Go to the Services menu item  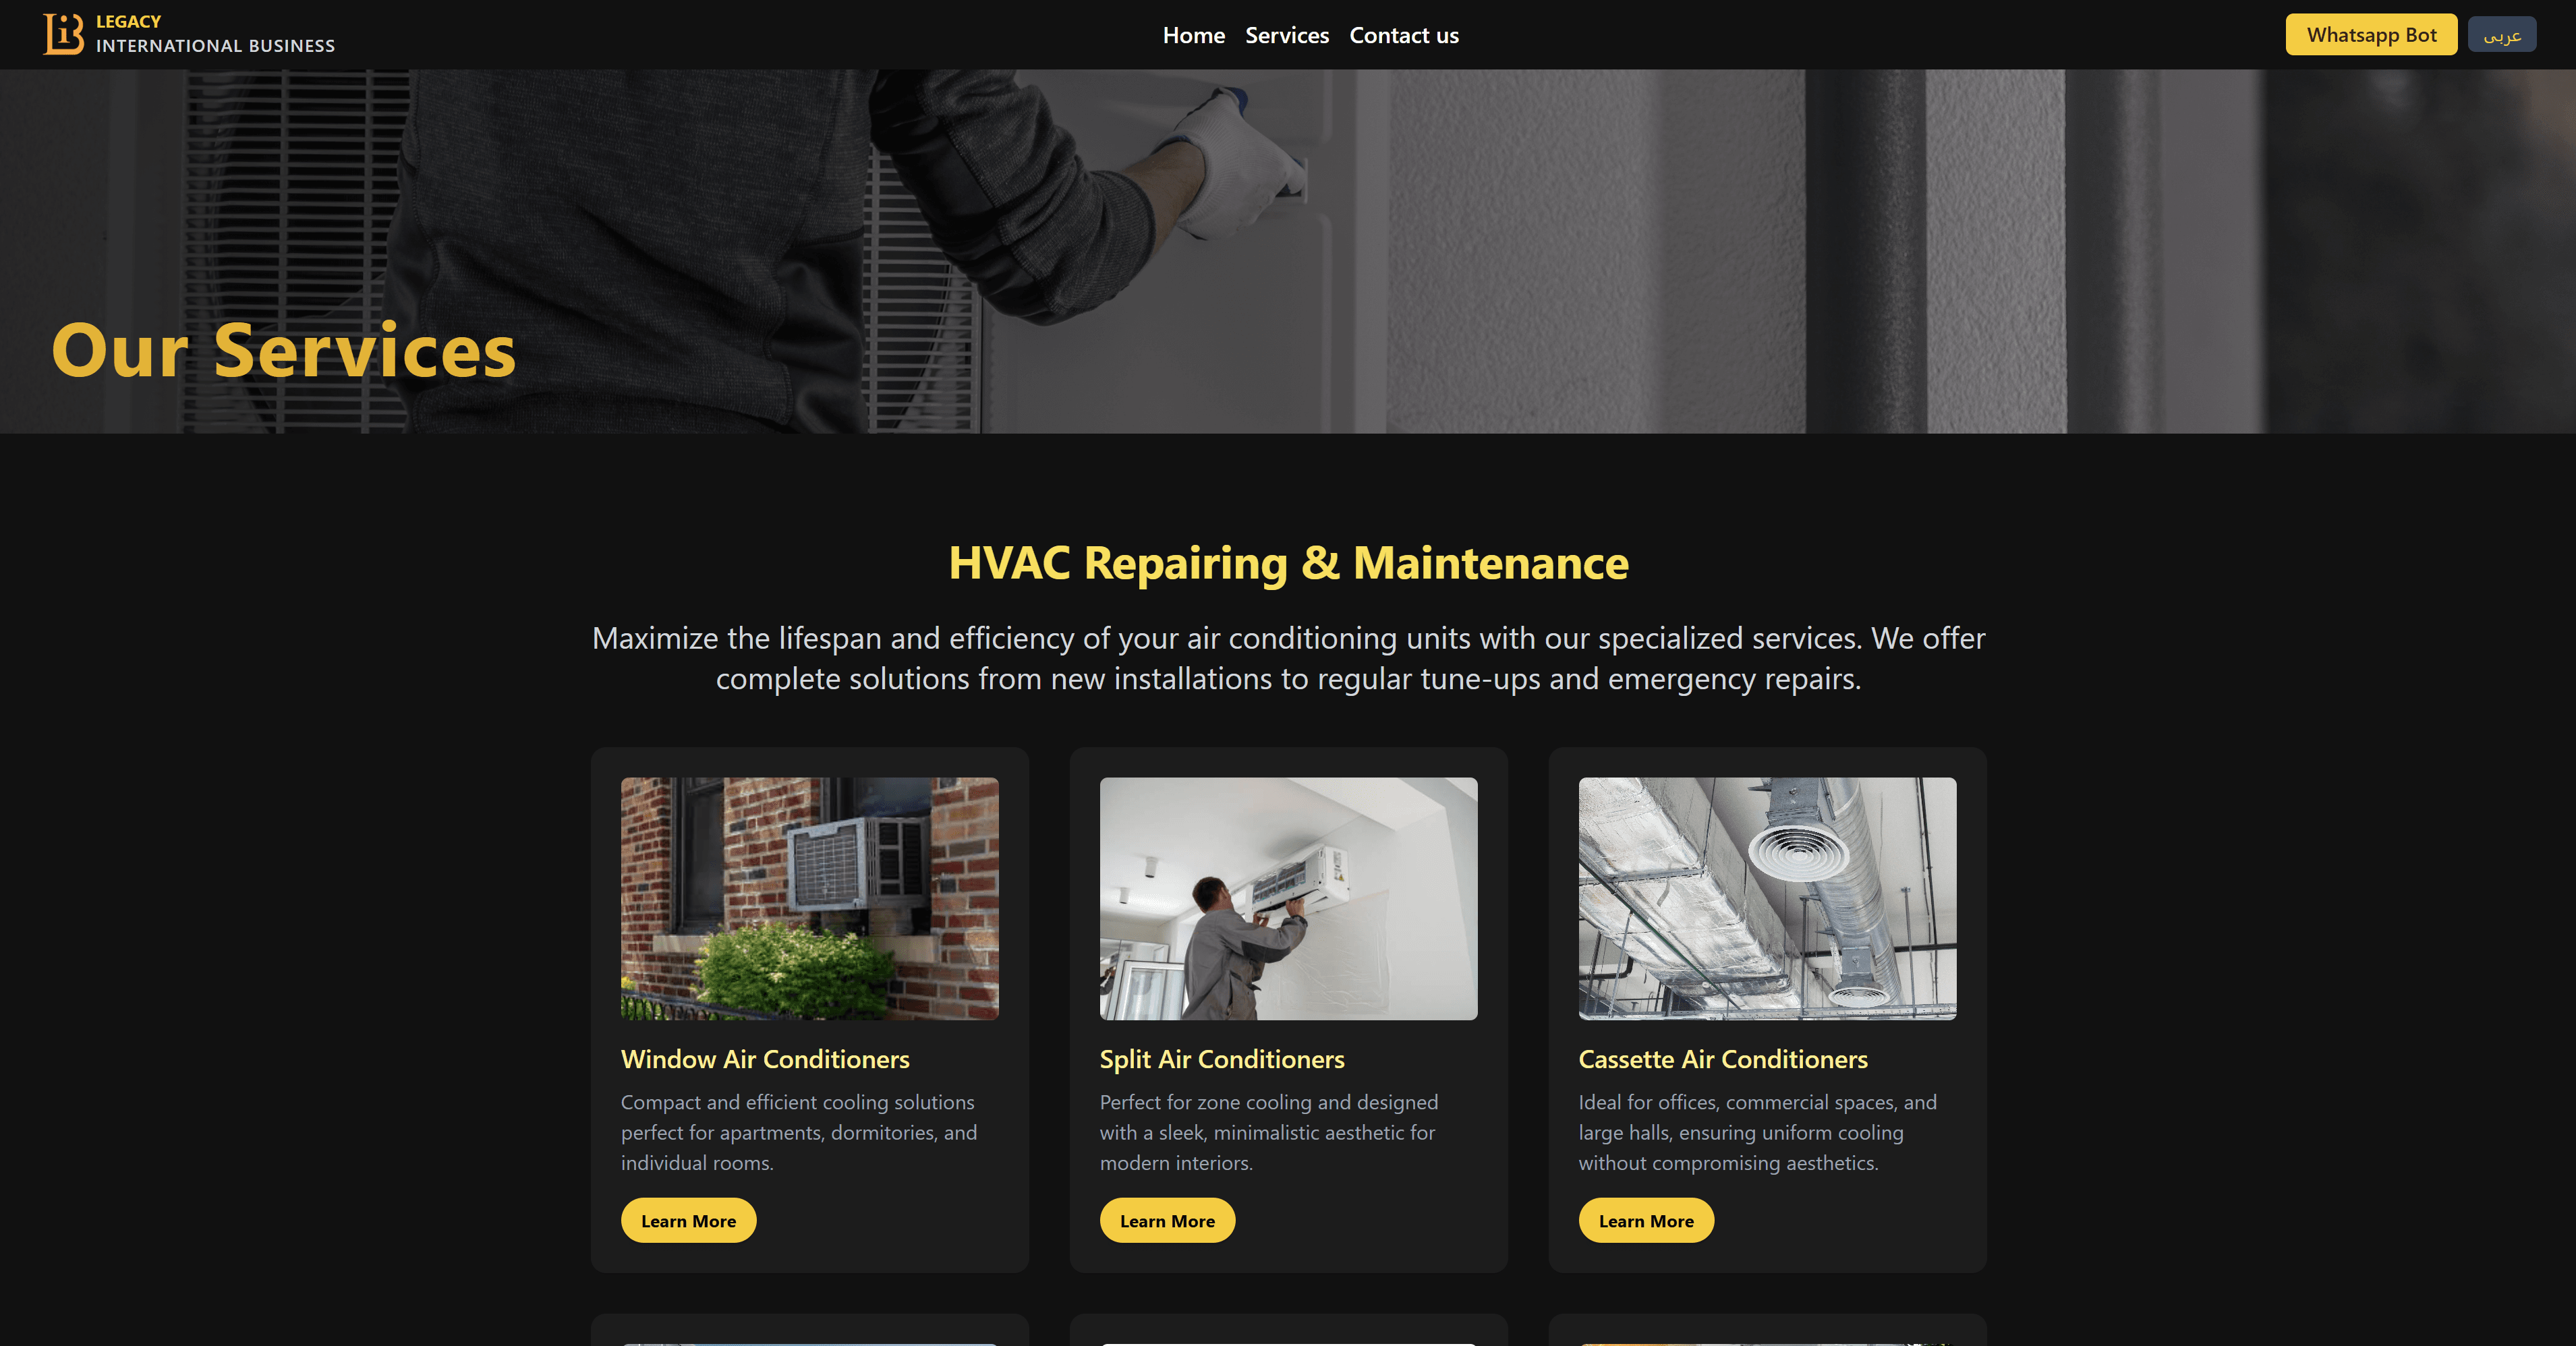click(1287, 35)
